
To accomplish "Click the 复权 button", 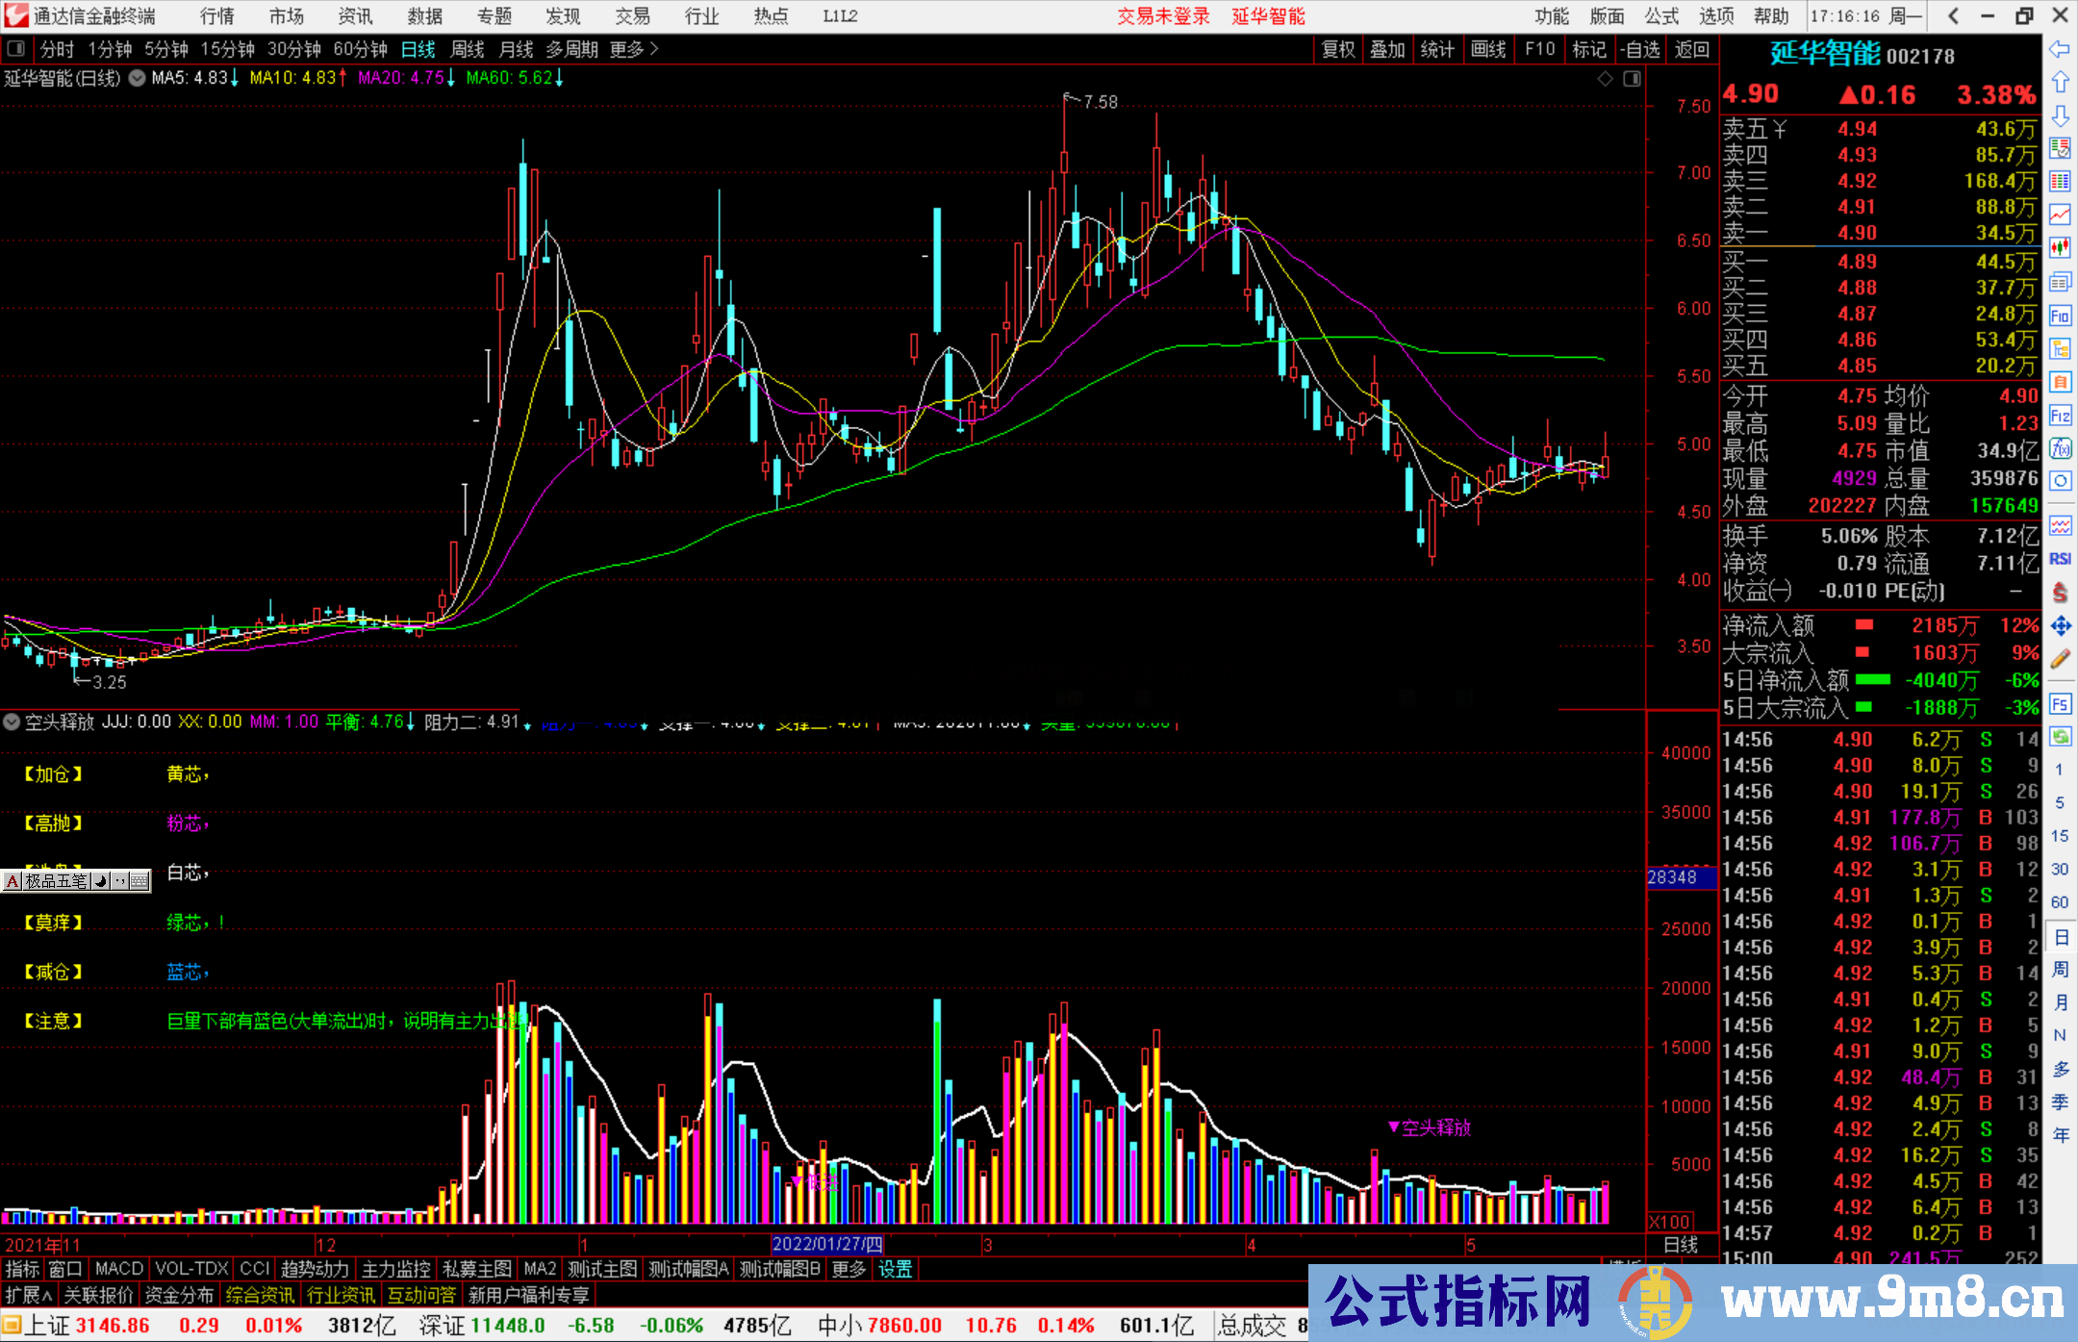I will pyautogui.click(x=1338, y=49).
